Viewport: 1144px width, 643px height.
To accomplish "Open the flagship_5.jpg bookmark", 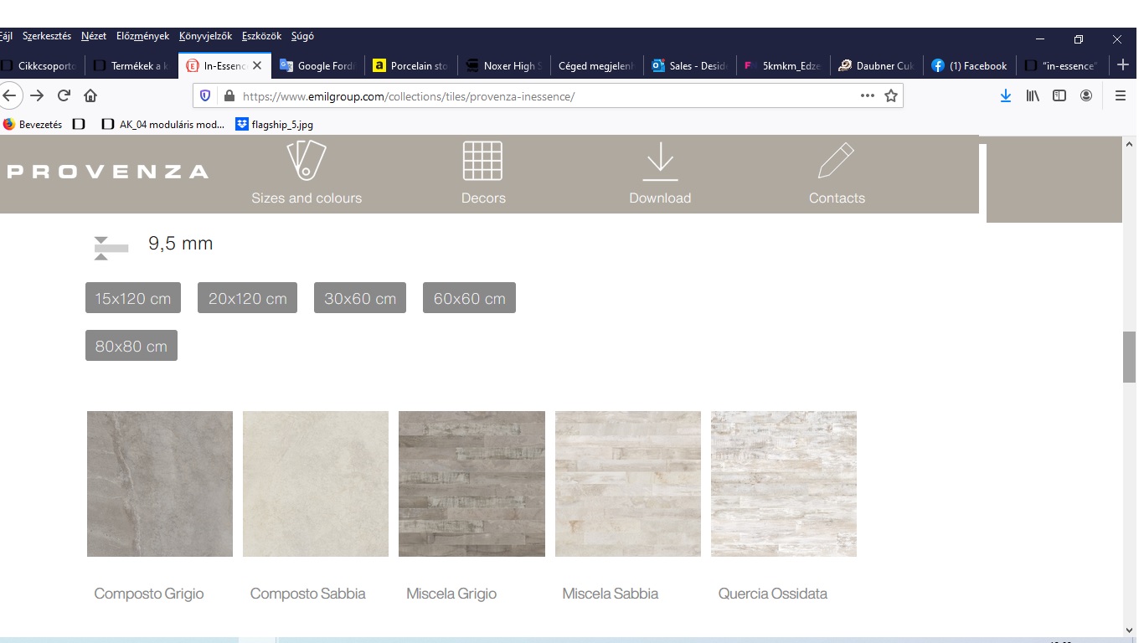I will coord(275,125).
